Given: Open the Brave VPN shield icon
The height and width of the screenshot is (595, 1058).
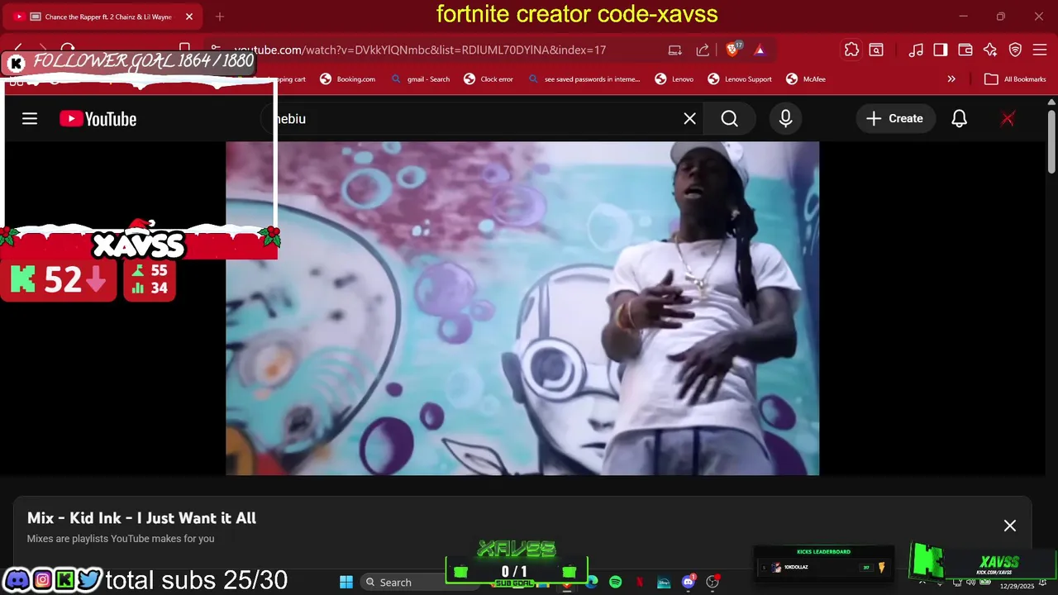Looking at the screenshot, I should coord(1015,50).
